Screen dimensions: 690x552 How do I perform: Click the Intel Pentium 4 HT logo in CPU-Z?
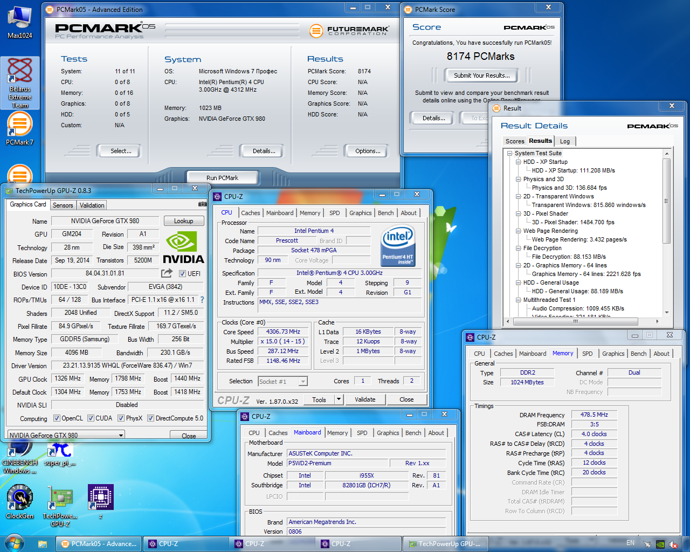coord(397,246)
